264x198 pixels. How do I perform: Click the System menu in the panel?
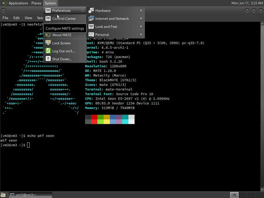coord(50,3)
